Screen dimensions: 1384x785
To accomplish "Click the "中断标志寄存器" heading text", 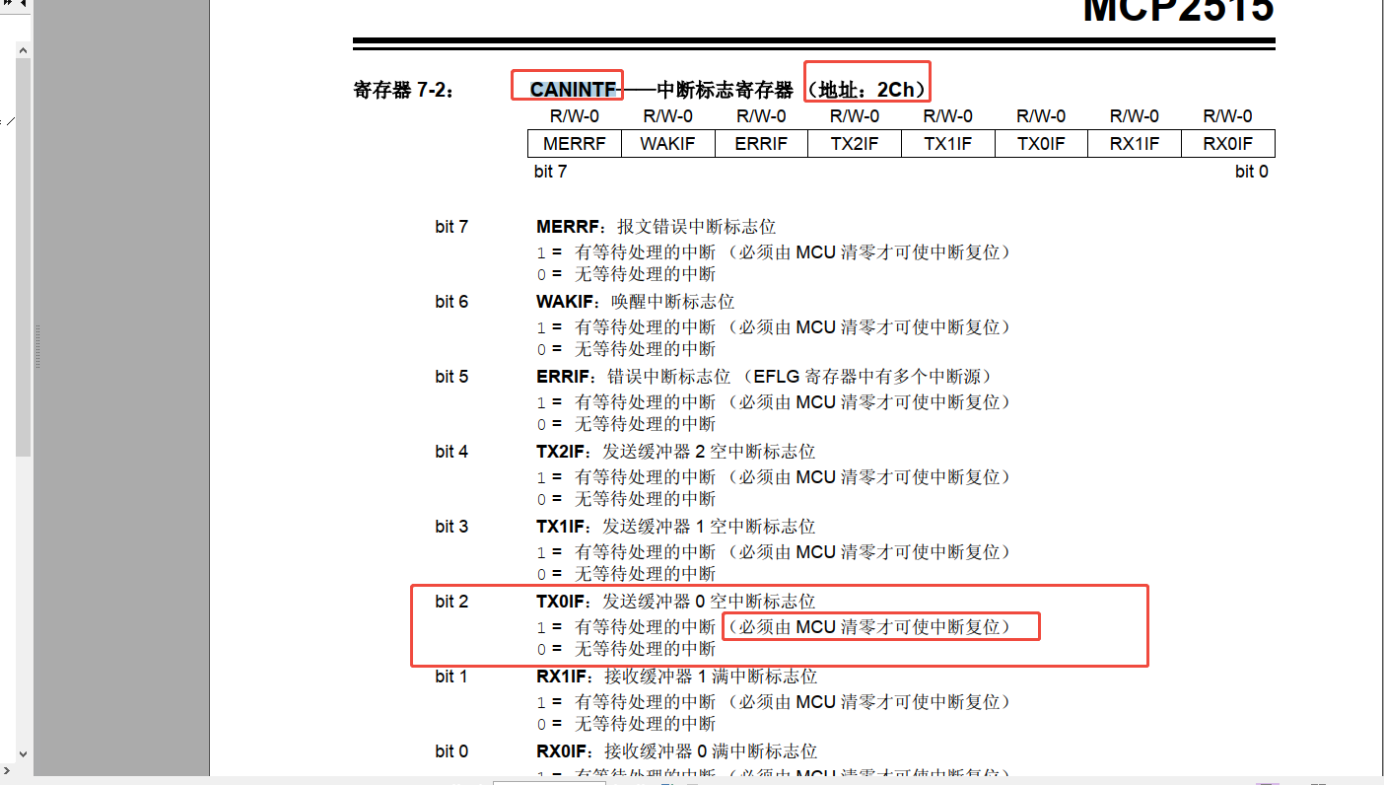I will (x=725, y=90).
